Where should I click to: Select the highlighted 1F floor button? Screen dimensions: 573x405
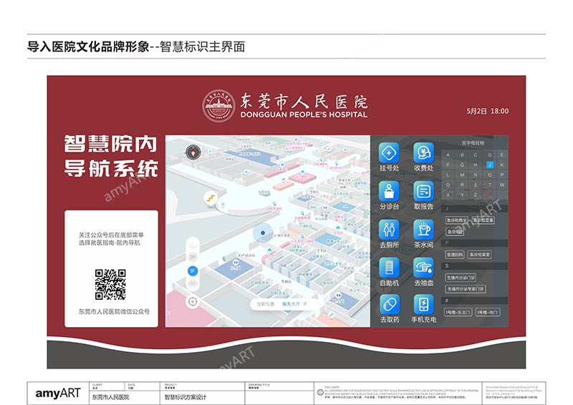tap(193, 270)
